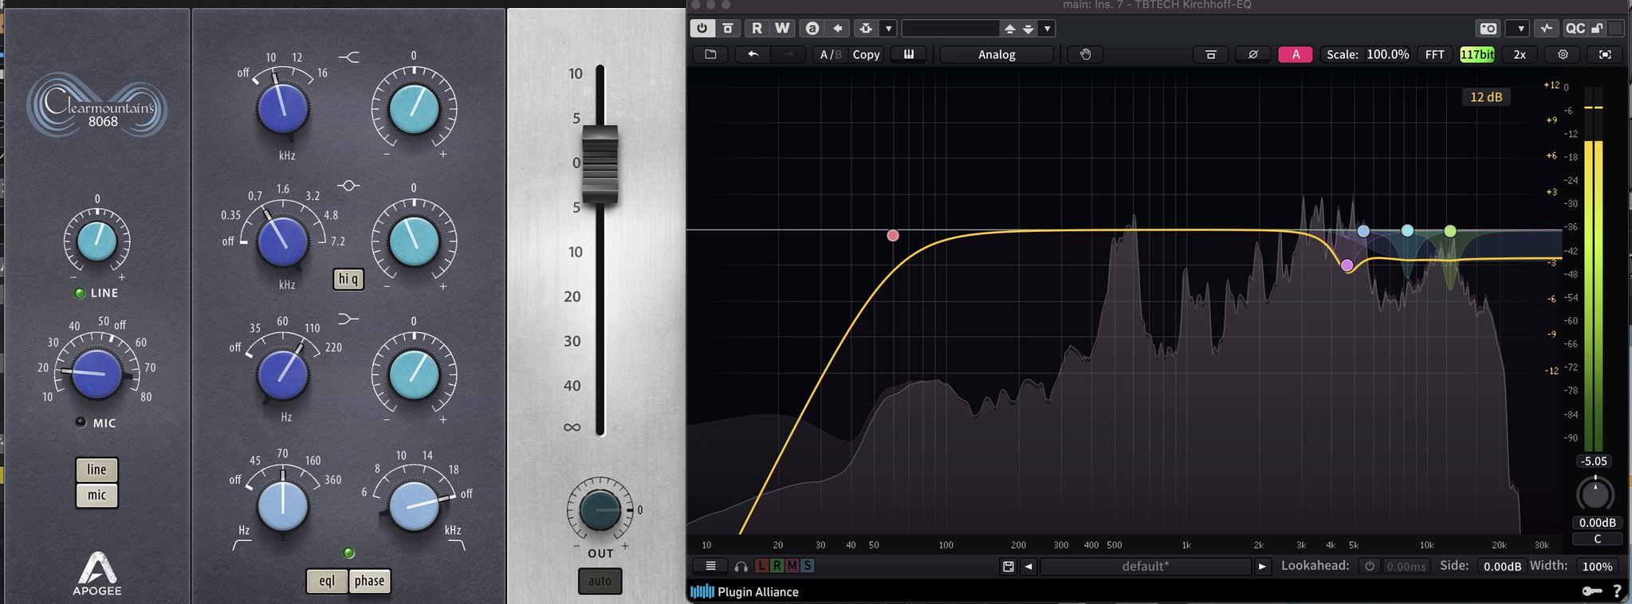Image resolution: width=1632 pixels, height=604 pixels.
Task: Save preset with floppy disk icon
Action: [x=1009, y=567]
